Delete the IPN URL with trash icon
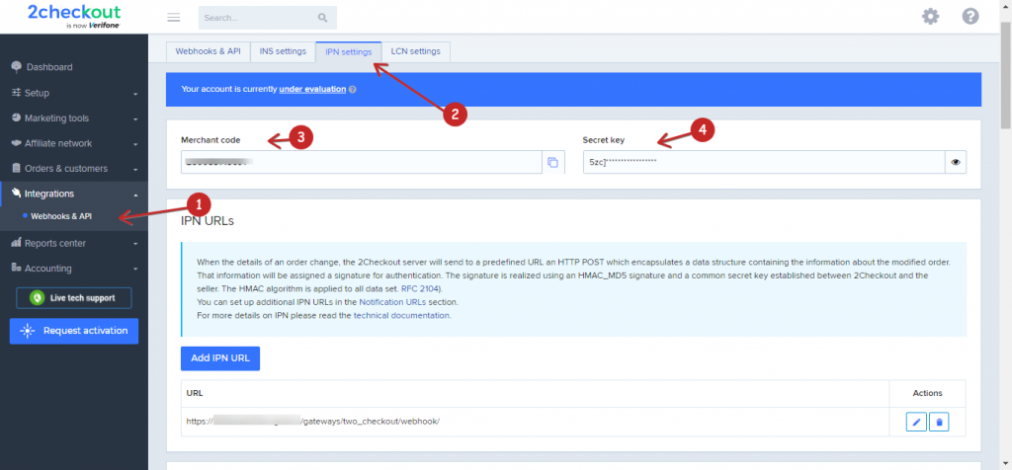This screenshot has width=1012, height=470. (x=940, y=422)
